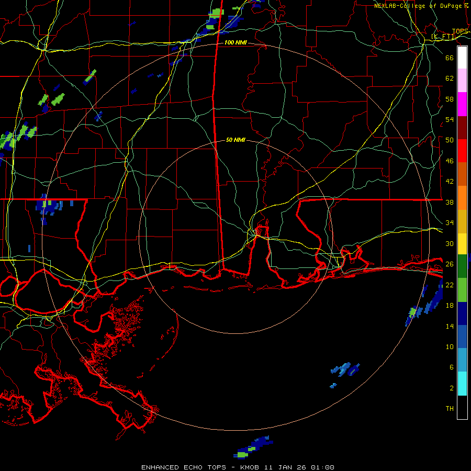Click legend value "50"
The height and width of the screenshot is (471, 471).
450,140
